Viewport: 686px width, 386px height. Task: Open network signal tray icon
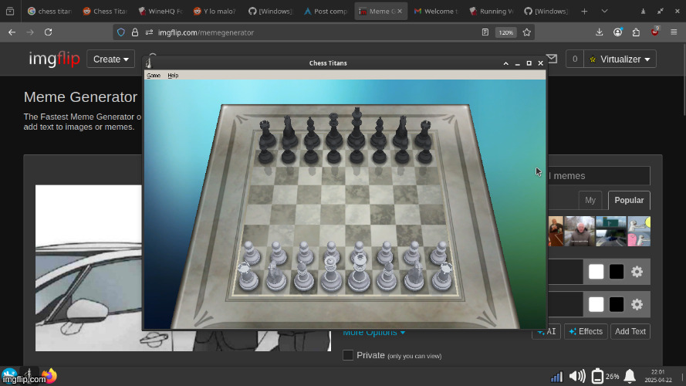556,377
